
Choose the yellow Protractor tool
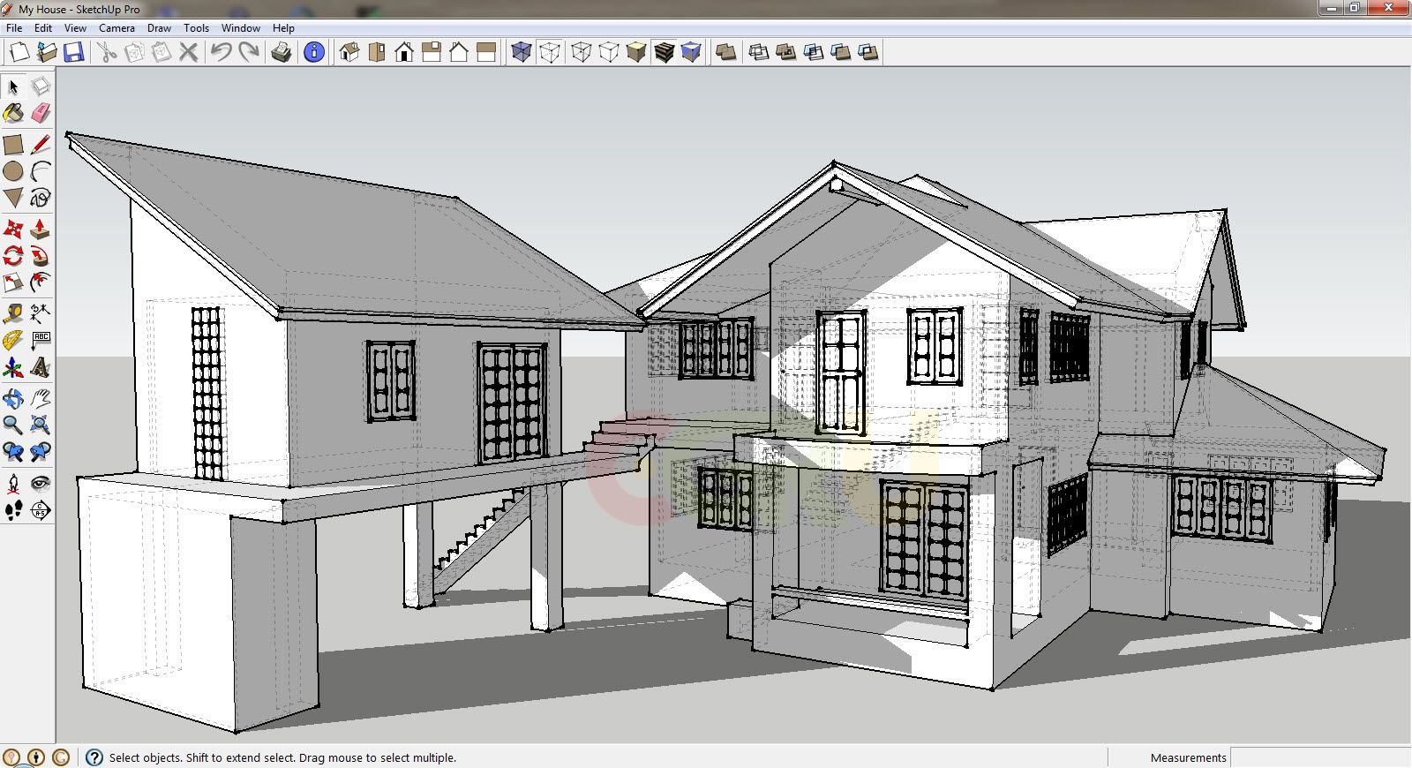click(x=13, y=340)
